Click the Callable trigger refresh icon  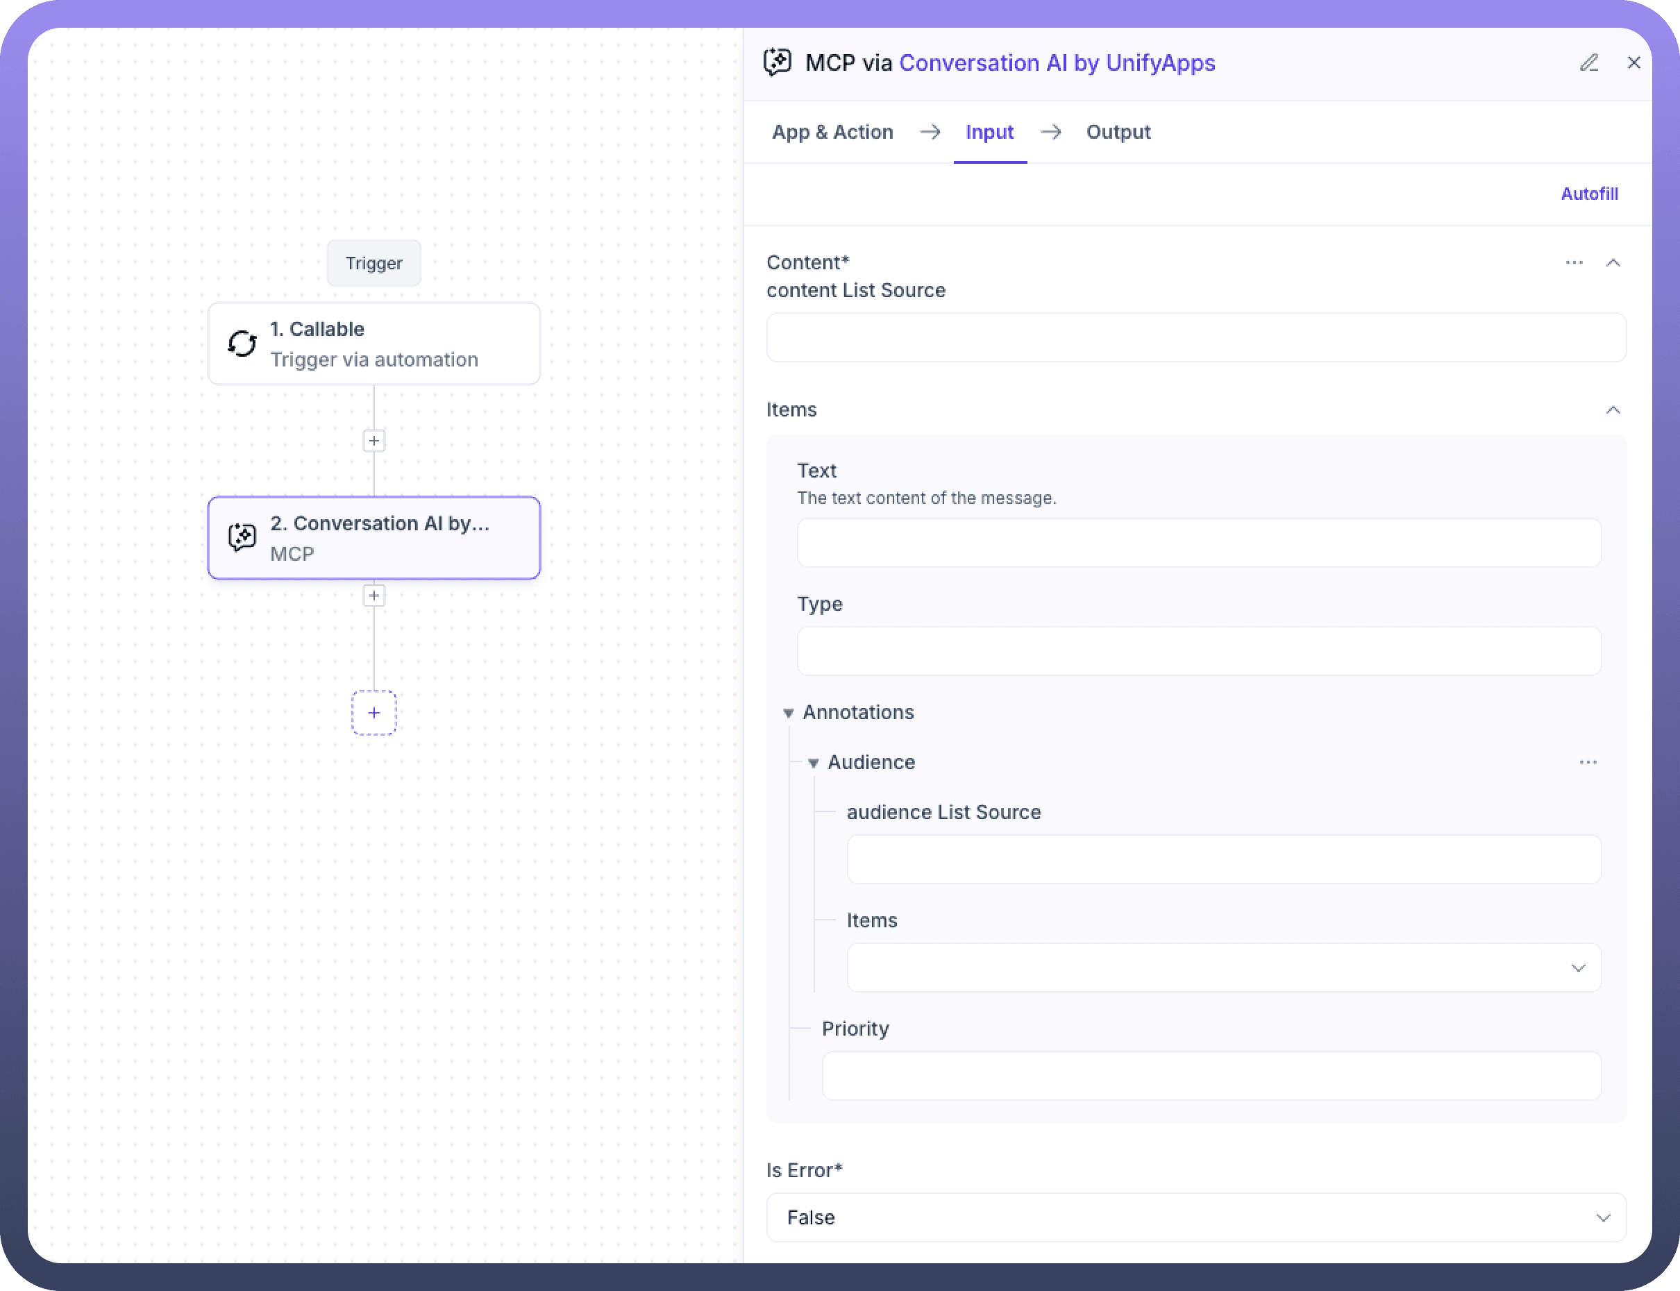[242, 344]
